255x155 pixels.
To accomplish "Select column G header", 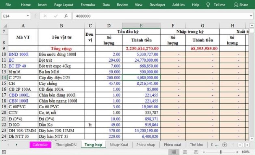I will tap(202, 26).
